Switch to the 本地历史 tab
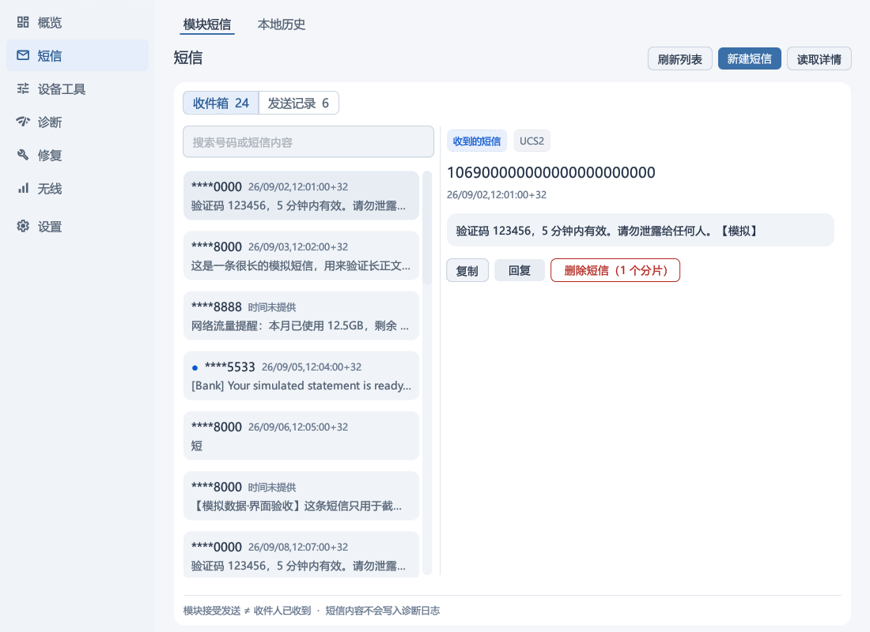The width and height of the screenshot is (870, 632). pyautogui.click(x=282, y=24)
